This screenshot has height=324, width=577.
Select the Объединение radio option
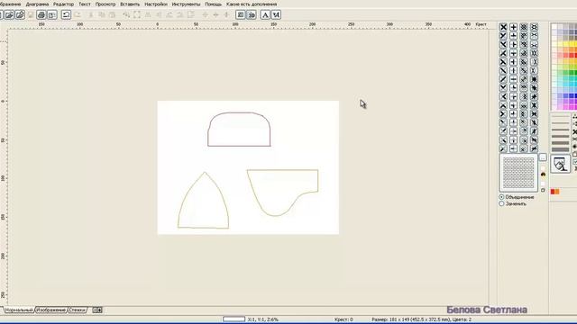click(x=501, y=197)
